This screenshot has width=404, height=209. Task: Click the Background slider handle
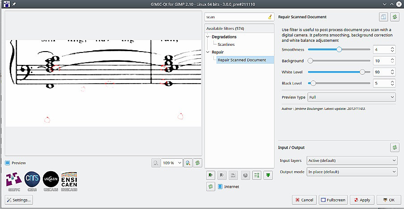coord(310,60)
